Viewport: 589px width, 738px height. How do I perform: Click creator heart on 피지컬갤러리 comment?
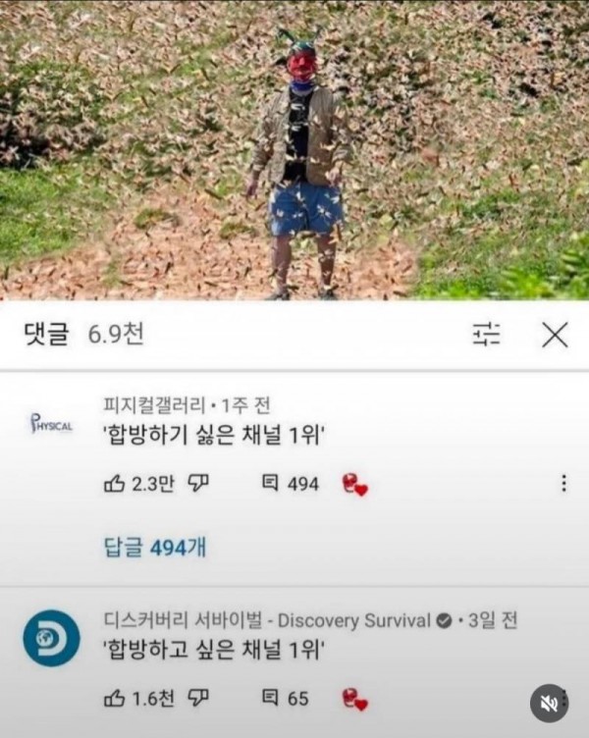coord(354,485)
